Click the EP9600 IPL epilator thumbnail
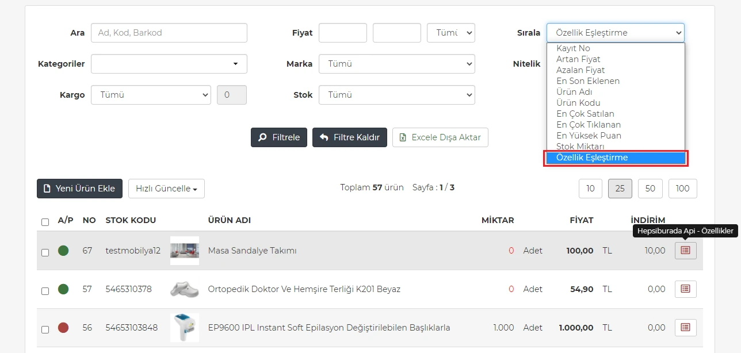 tap(185, 328)
